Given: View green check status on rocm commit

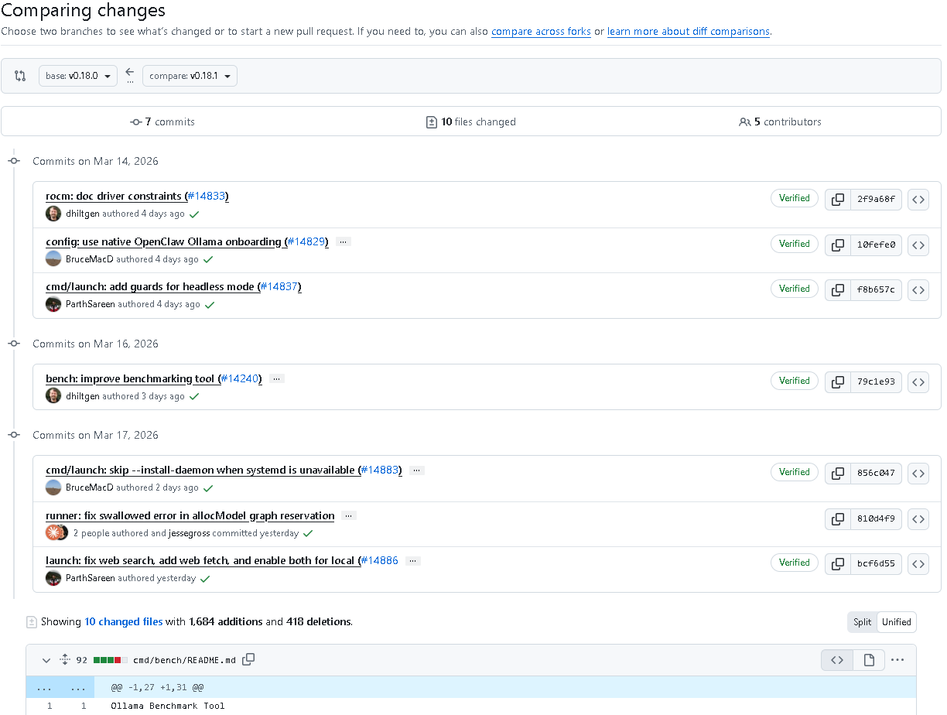Looking at the screenshot, I should [194, 214].
